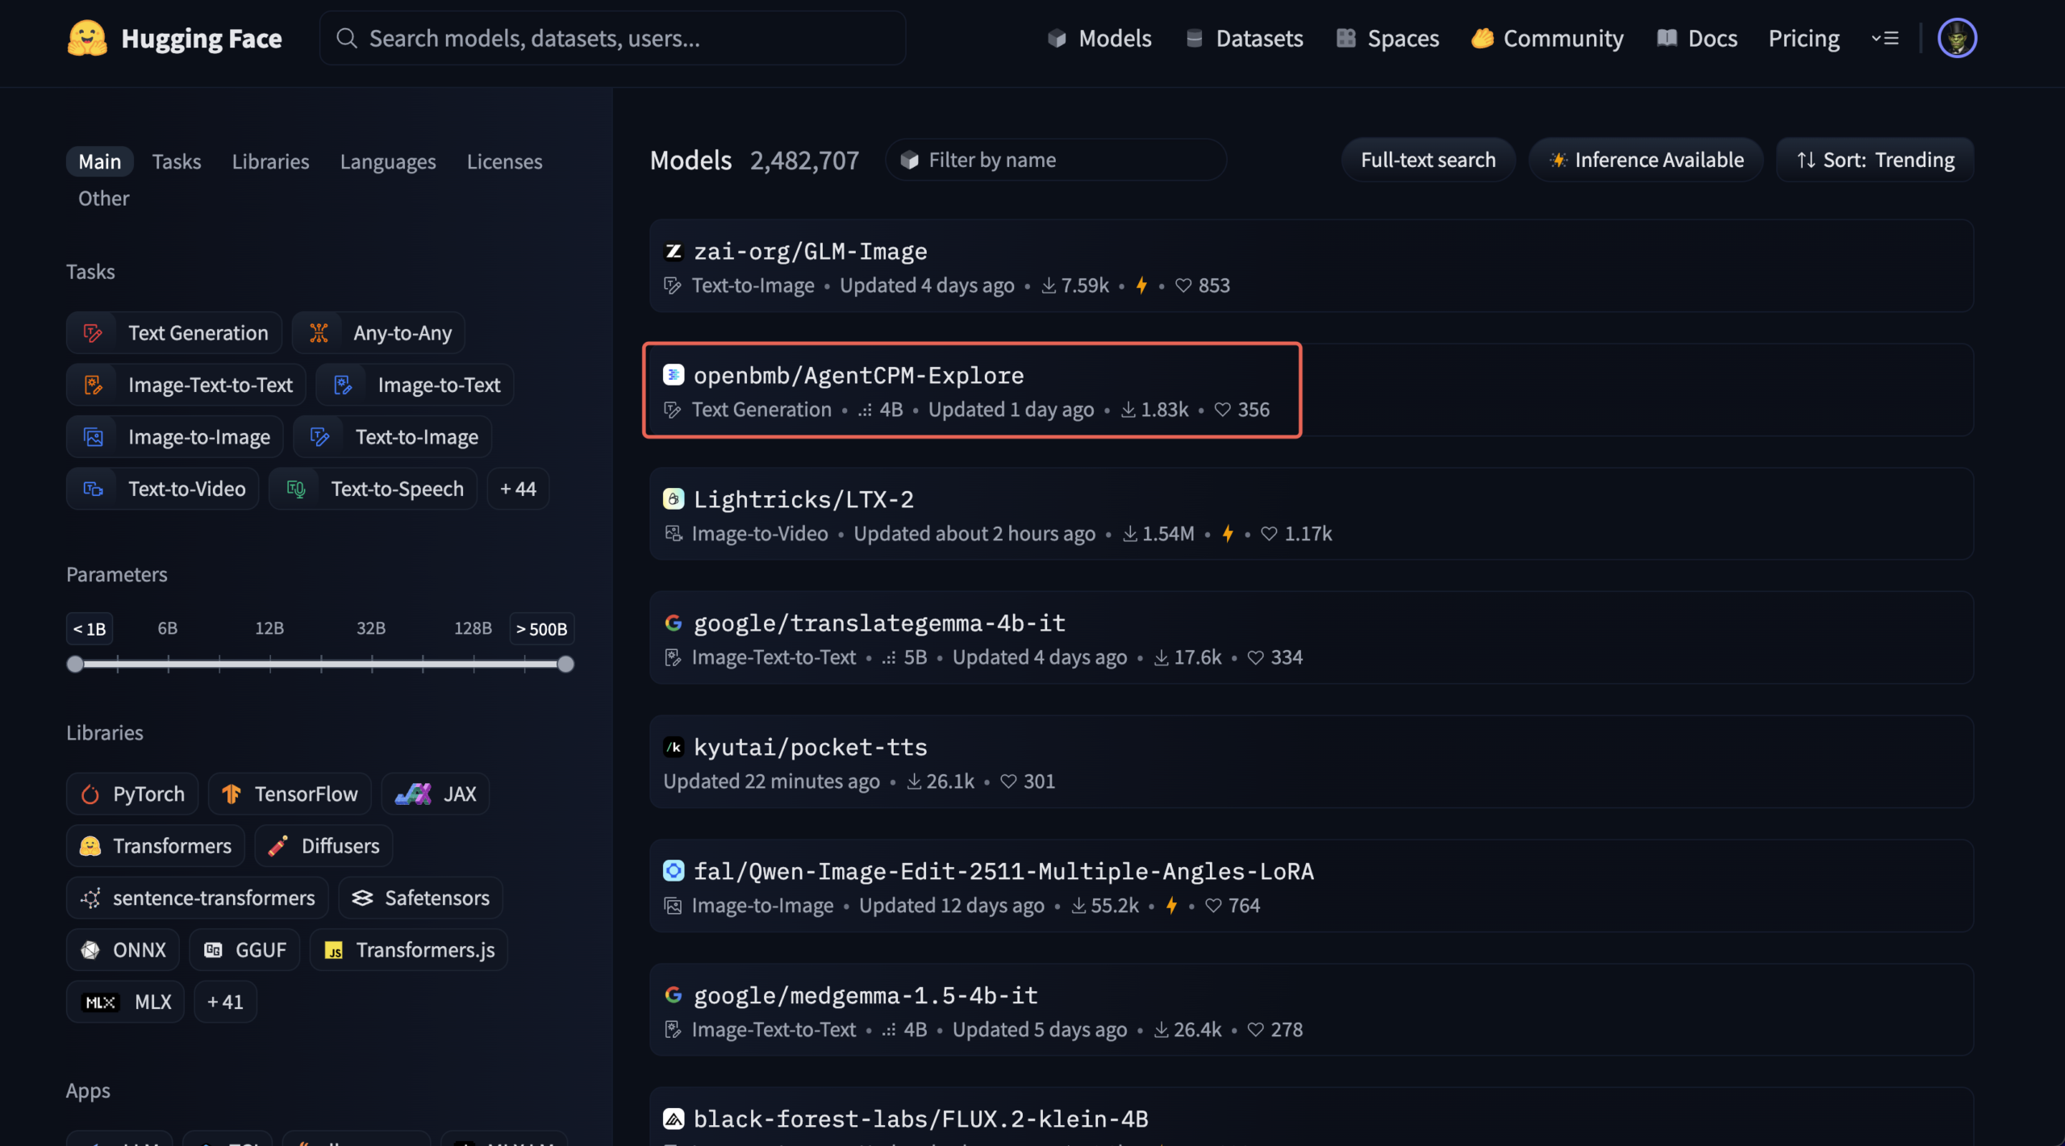Viewport: 2065px width, 1146px height.
Task: Click the openbmb organization avatar icon
Action: [x=674, y=375]
